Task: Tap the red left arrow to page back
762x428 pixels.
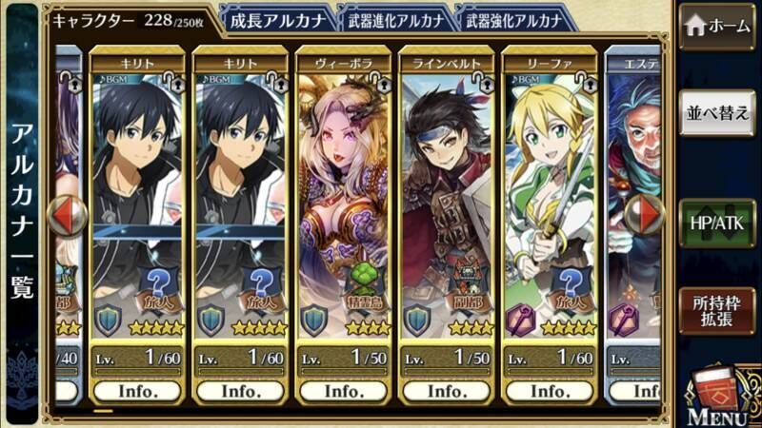Action: (x=67, y=217)
